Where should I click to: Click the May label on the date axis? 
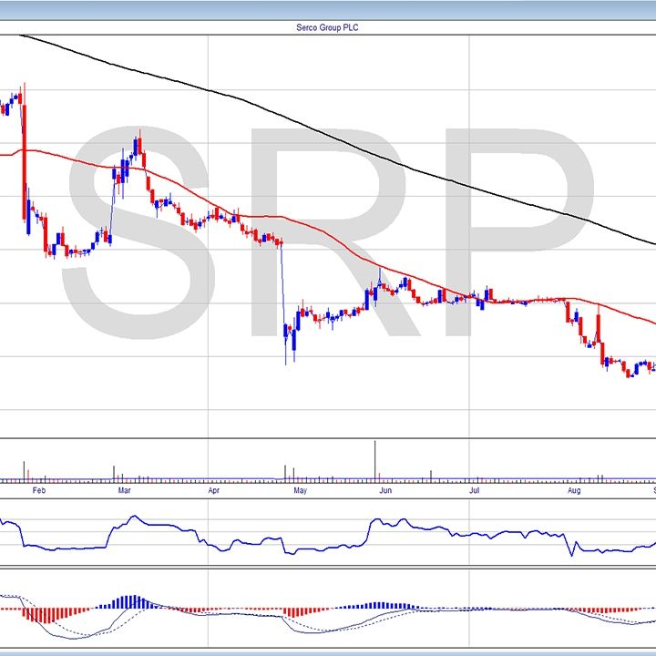300,490
